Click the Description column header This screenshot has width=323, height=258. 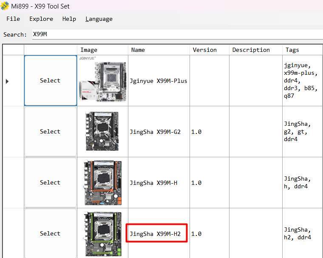(x=256, y=50)
